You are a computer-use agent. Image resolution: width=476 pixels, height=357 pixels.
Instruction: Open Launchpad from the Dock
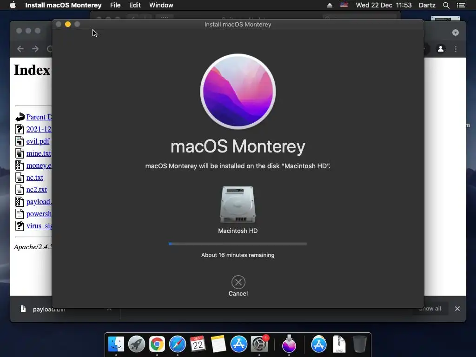(137, 344)
